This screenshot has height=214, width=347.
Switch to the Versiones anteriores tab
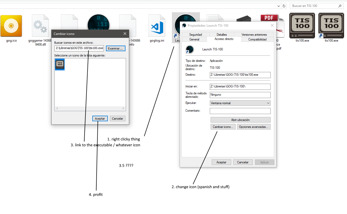click(254, 35)
